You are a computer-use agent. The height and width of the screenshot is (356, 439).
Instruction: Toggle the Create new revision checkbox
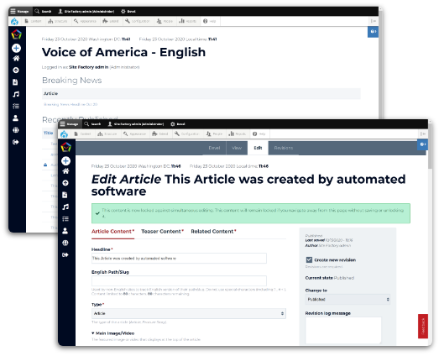[x=309, y=260]
